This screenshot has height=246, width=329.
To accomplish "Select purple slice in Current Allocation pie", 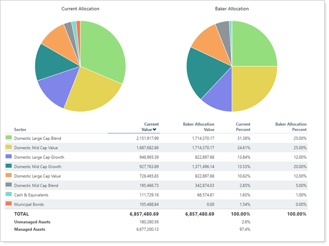I will (57, 90).
